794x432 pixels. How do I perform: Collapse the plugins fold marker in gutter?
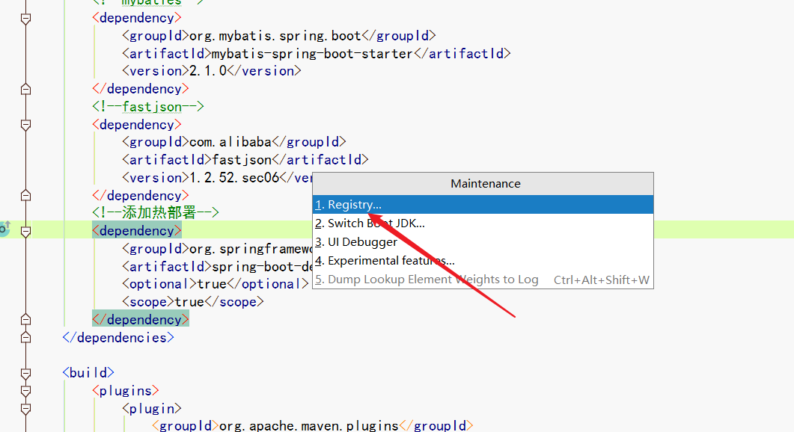25,389
